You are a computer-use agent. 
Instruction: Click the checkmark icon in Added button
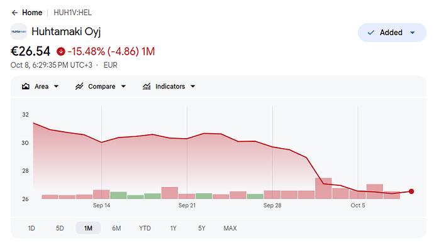pos(371,33)
